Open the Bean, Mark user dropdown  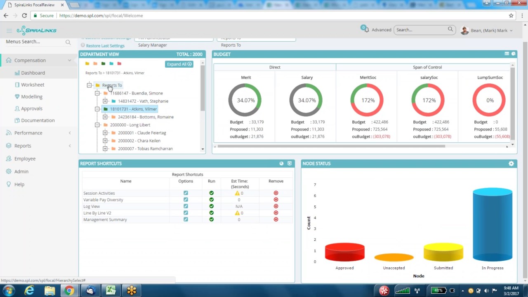point(487,30)
